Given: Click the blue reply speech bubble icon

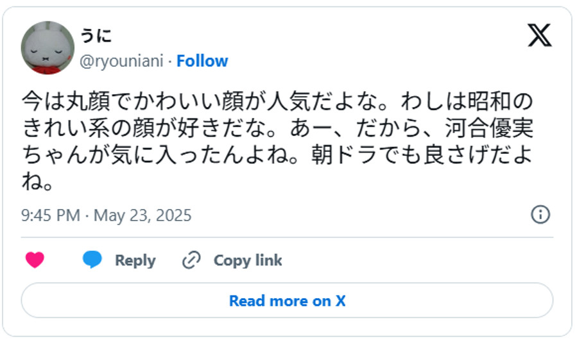Looking at the screenshot, I should pos(92,260).
